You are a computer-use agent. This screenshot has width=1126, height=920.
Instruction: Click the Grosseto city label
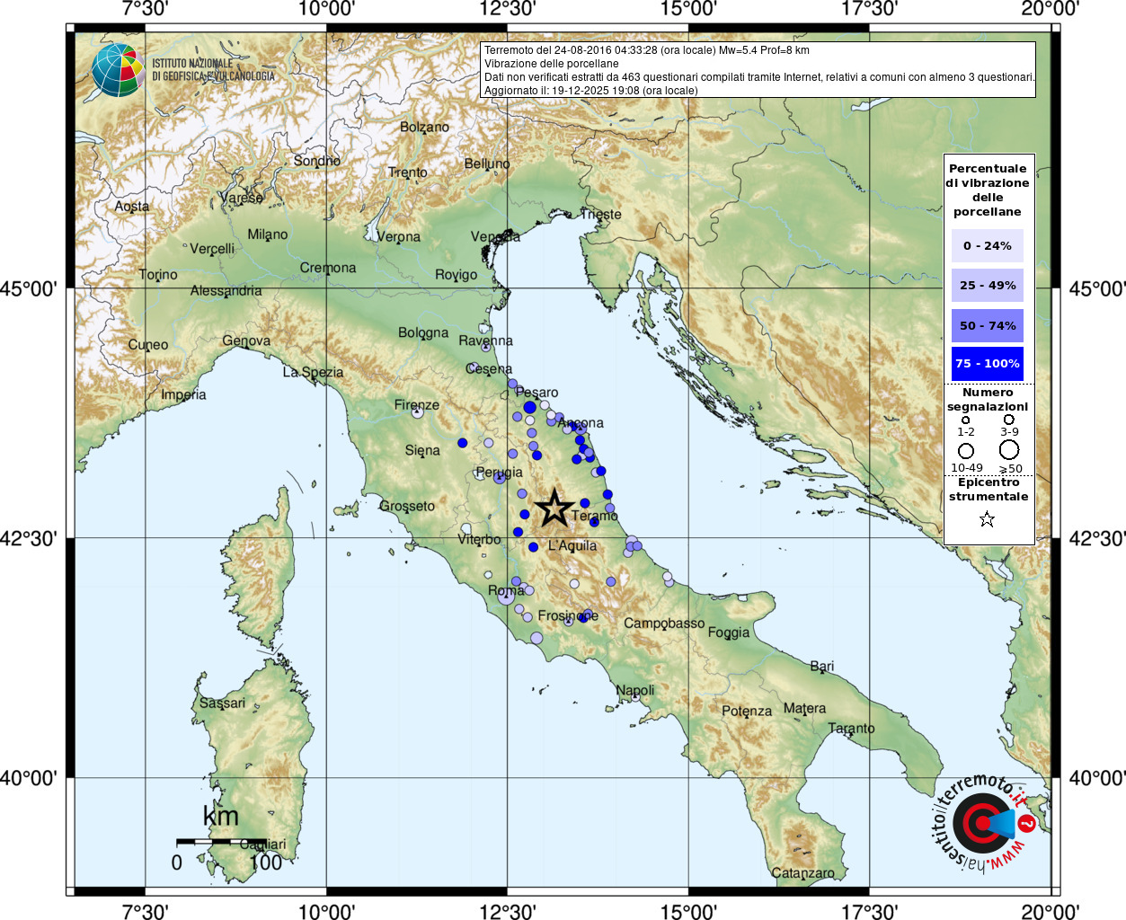(x=407, y=507)
